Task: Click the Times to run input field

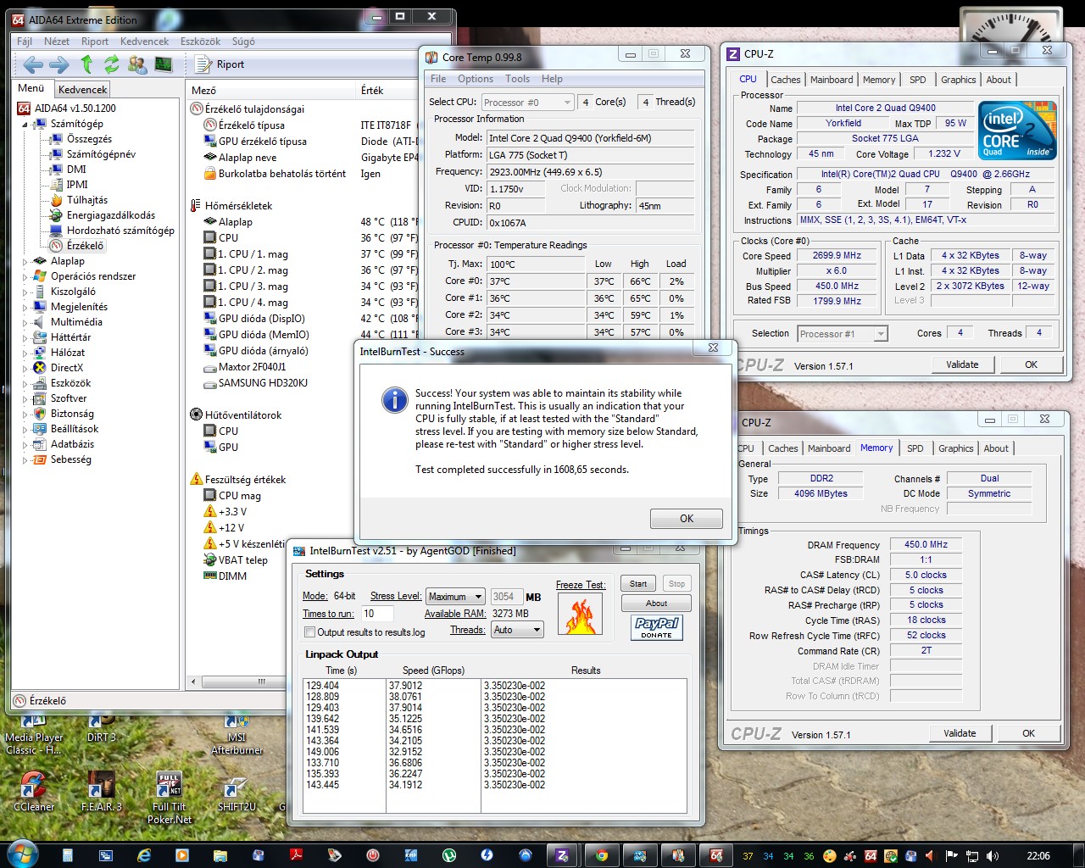Action: coord(377,614)
